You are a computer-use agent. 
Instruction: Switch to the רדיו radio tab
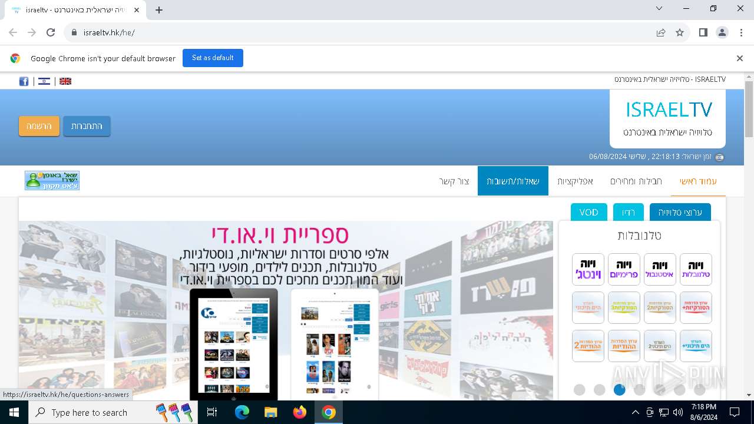[629, 213]
